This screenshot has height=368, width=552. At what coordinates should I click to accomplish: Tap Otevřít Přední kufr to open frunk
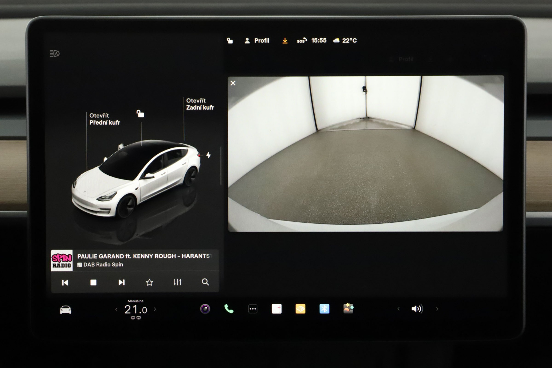(x=105, y=119)
